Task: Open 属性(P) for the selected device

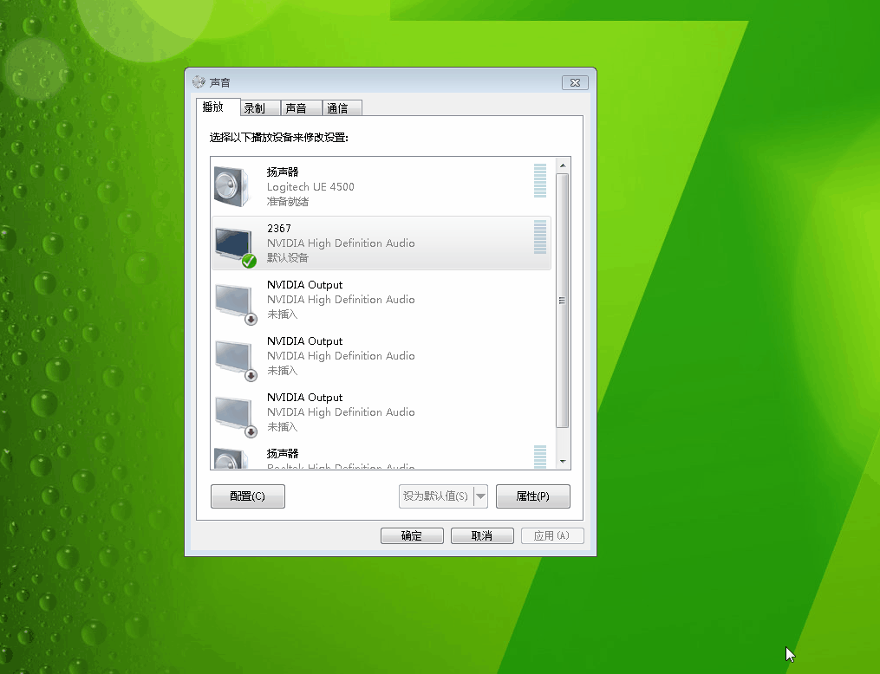Action: point(532,496)
